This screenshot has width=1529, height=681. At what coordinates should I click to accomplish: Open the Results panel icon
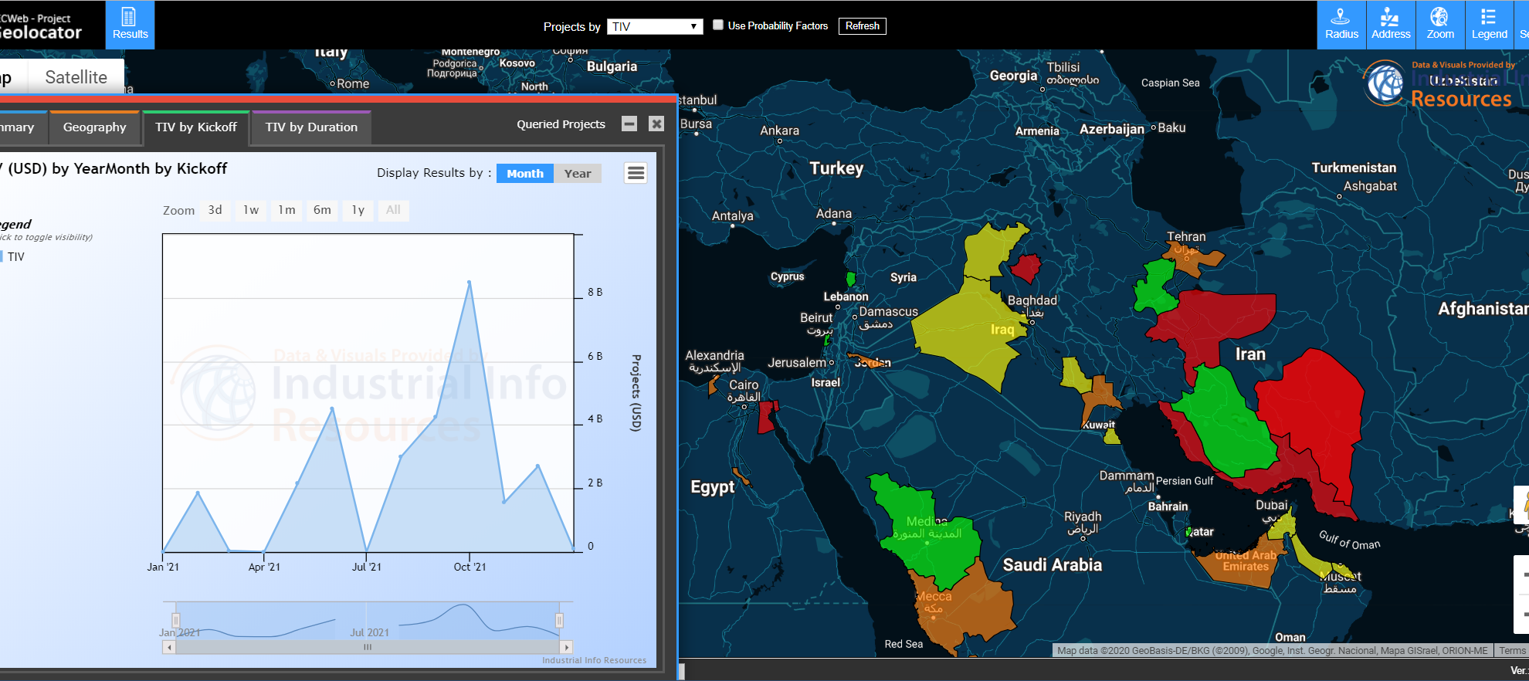tap(130, 25)
